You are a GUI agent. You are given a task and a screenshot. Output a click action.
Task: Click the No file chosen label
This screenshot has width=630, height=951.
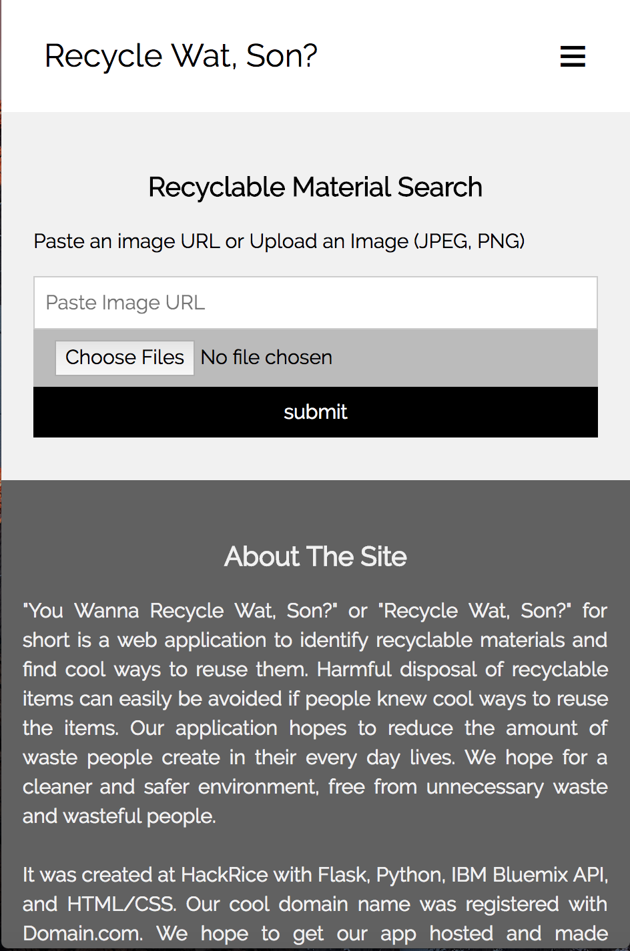tap(266, 358)
